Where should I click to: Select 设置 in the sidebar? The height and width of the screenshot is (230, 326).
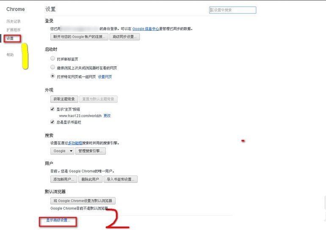[10, 38]
